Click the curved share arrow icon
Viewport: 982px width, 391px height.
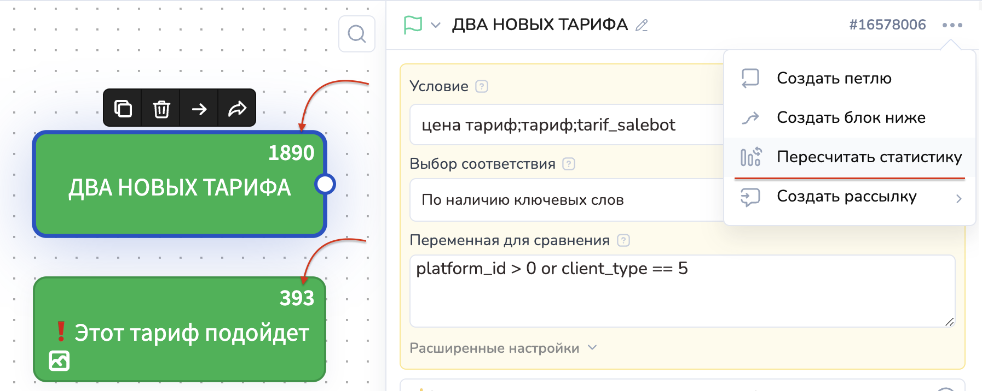(237, 109)
